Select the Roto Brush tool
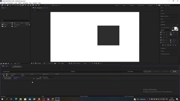The width and height of the screenshot is (180, 101). tap(36, 5)
